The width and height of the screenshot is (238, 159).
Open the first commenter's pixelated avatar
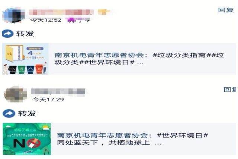click(x=13, y=15)
